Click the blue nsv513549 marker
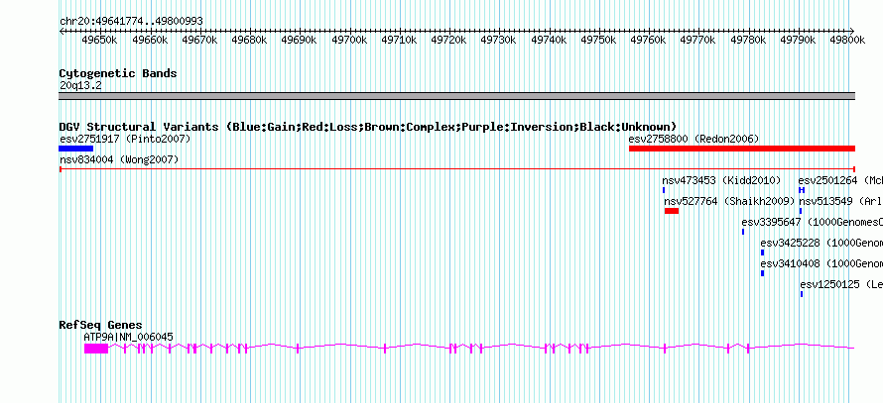 801,211
